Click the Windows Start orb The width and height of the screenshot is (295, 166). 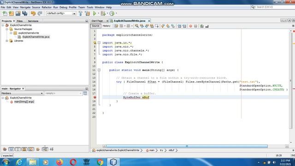6,162
